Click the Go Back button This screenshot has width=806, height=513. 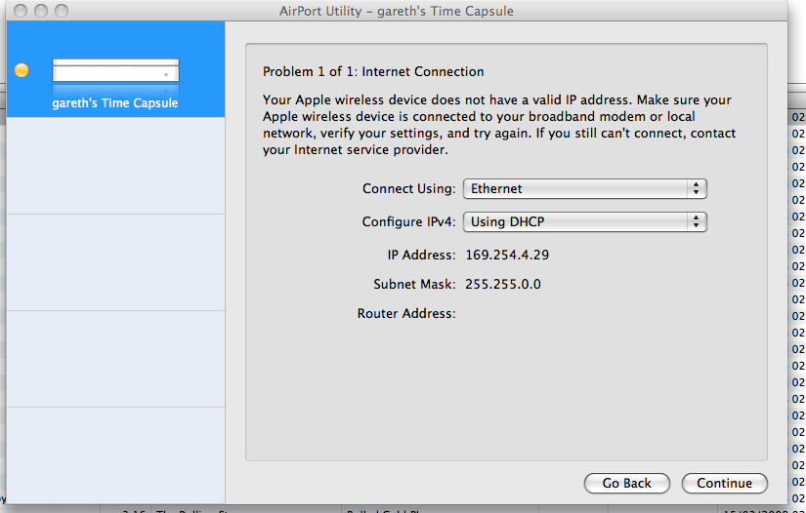(626, 483)
